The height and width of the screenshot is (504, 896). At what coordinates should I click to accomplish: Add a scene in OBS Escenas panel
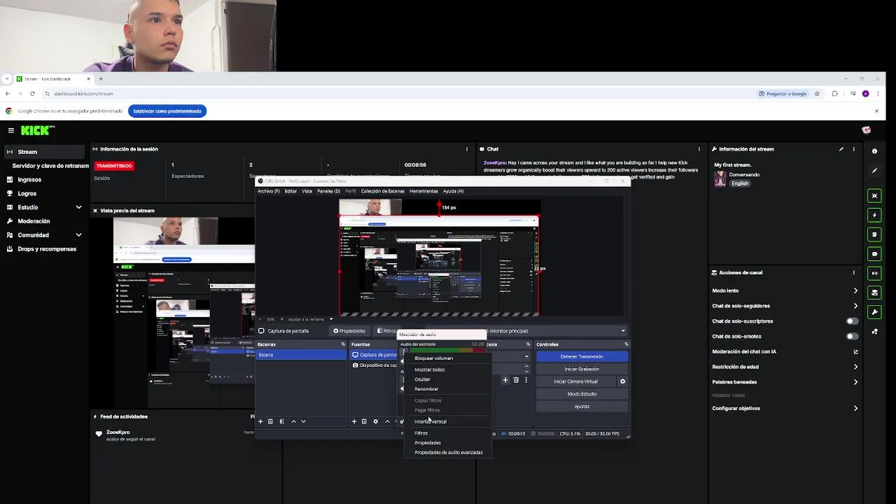pyautogui.click(x=260, y=421)
